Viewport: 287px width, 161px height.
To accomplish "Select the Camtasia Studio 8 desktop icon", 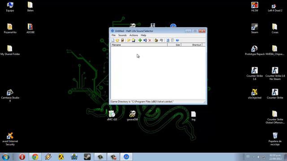I will click(x=10, y=95).
